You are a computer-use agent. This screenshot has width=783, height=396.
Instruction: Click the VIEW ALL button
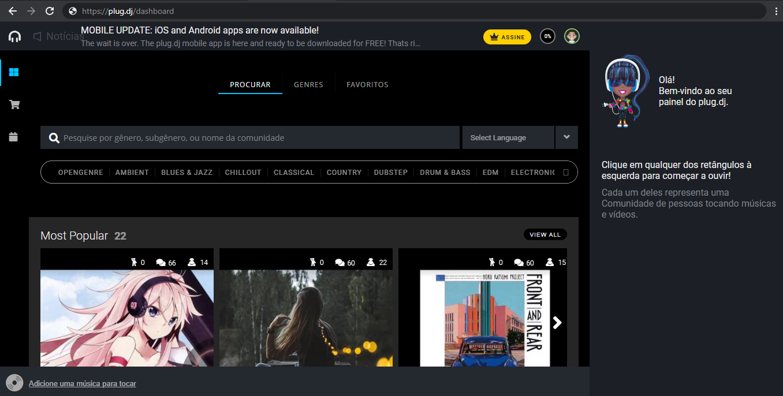[x=545, y=234]
